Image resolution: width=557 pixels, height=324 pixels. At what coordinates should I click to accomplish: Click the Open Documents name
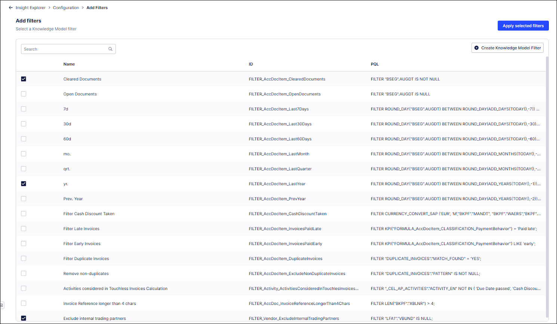point(80,94)
